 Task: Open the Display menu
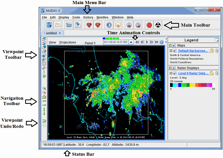[64, 17]
